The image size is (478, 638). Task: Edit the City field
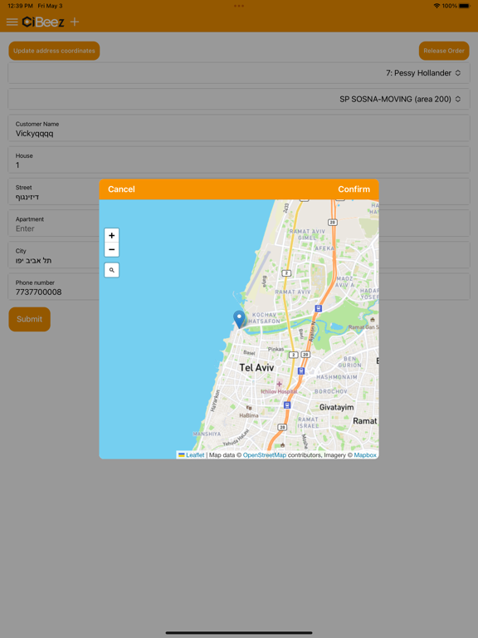[53, 256]
